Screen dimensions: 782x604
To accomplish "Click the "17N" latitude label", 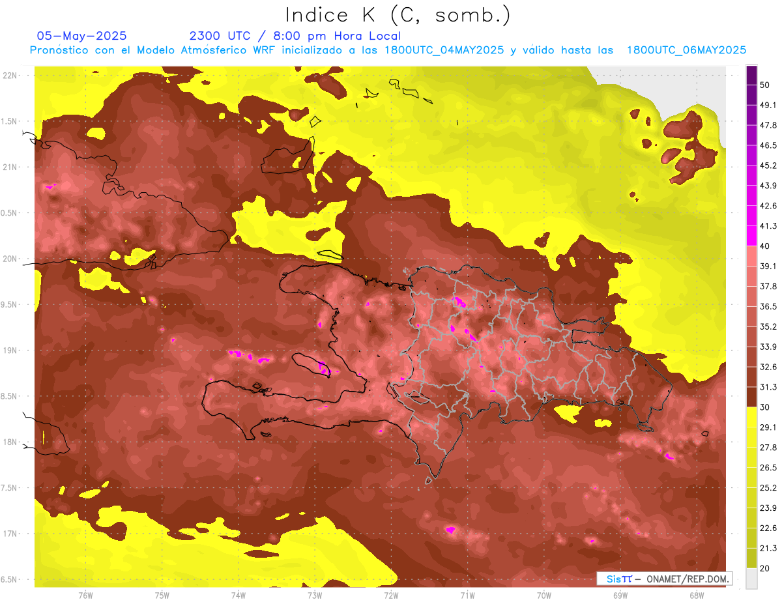I will [10, 534].
